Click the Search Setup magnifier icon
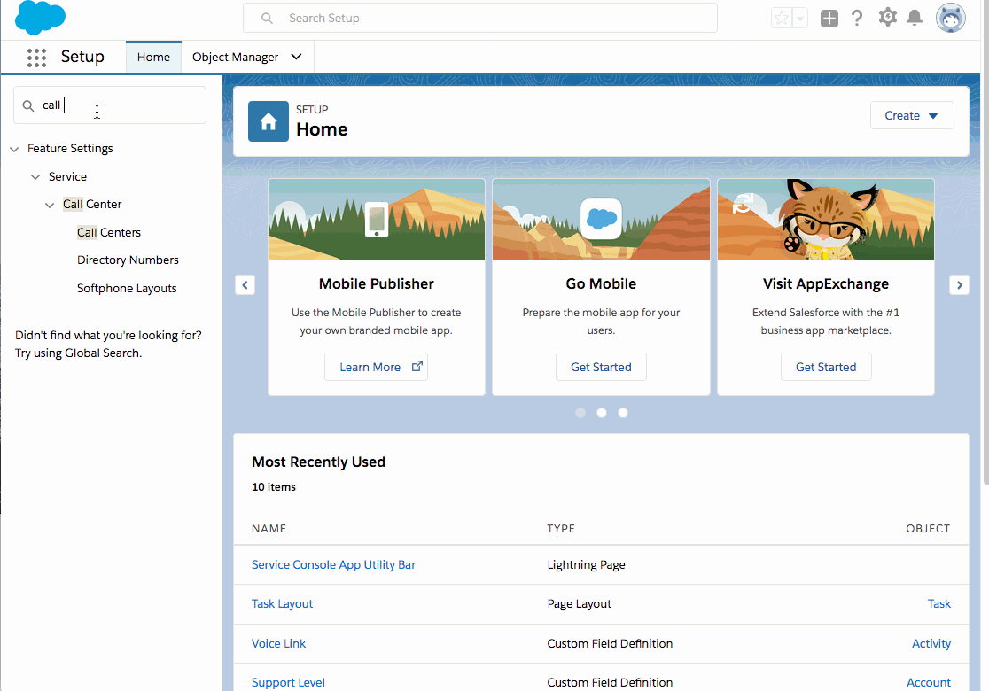 267,19
